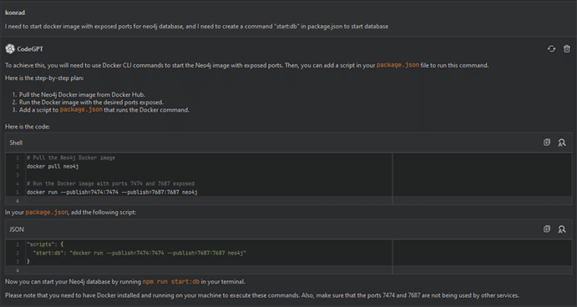Click the closing brace line in JSON block
The width and height of the screenshot is (577, 307).
(28, 261)
